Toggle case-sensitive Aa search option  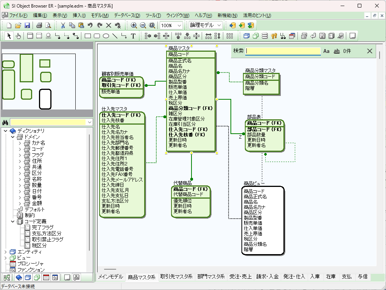tap(326, 51)
